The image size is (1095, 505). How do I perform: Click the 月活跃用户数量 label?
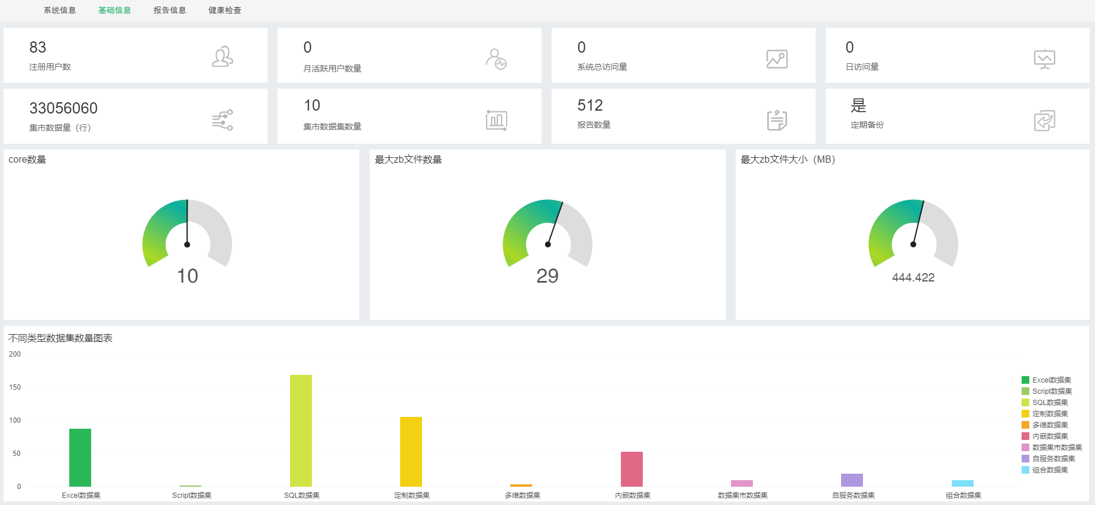tap(332, 69)
